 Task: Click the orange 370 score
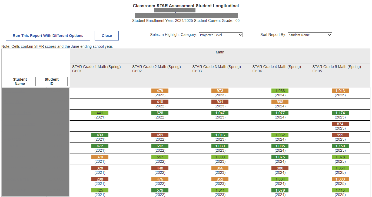pyautogui.click(x=100, y=157)
